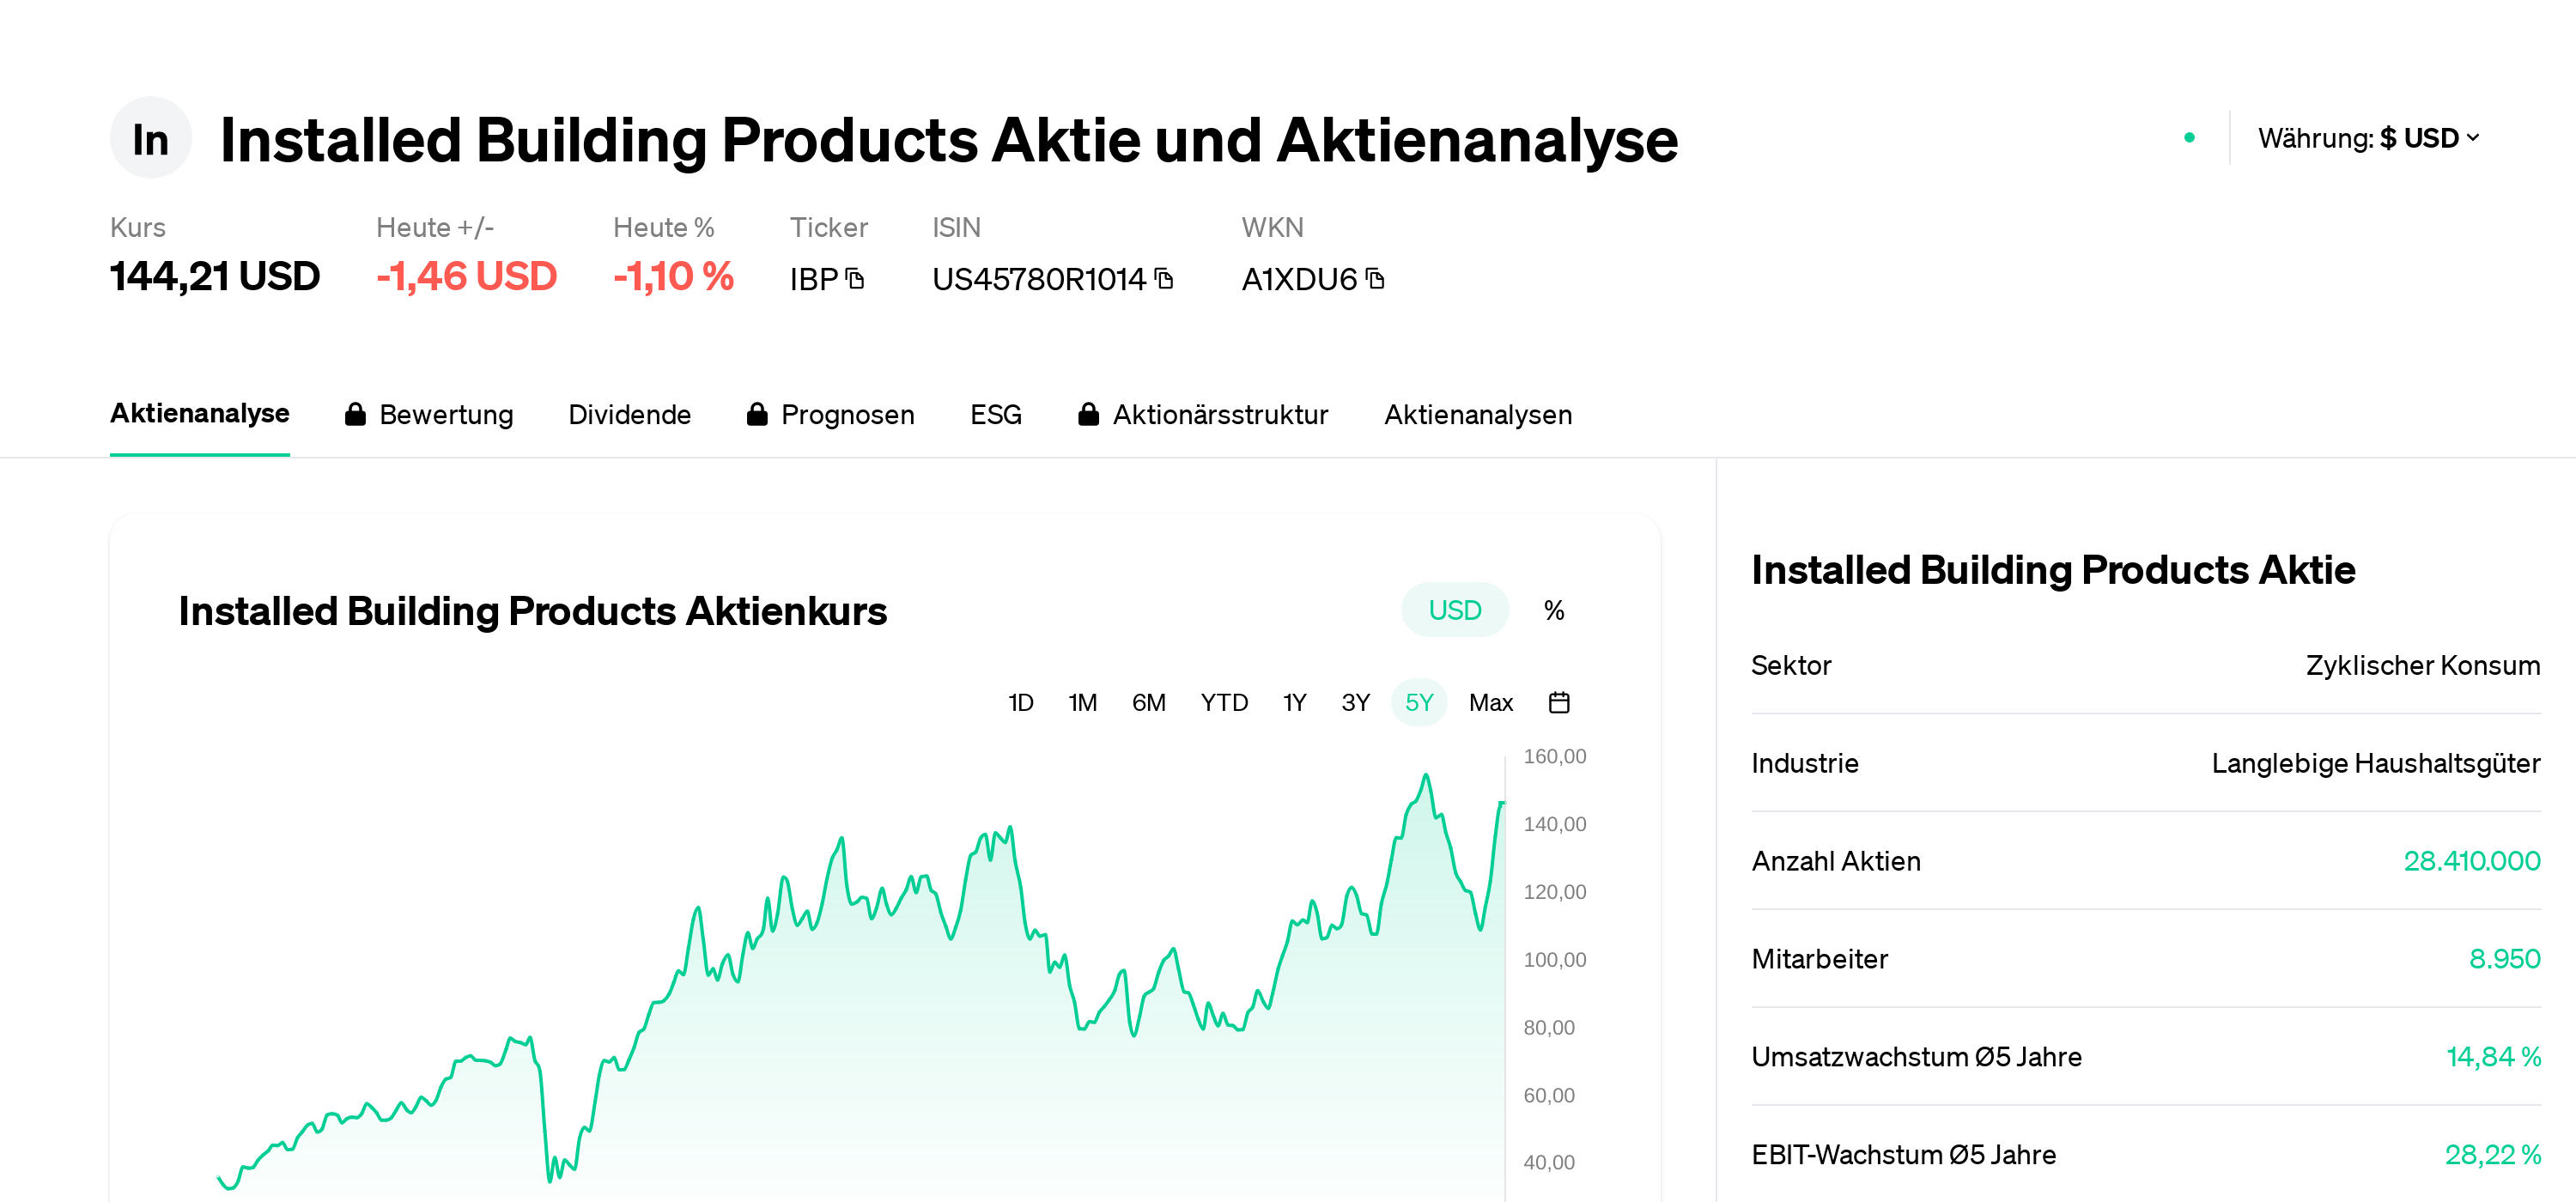Click the chart's latest price point
This screenshot has width=2576, height=1202.
[x=1502, y=803]
